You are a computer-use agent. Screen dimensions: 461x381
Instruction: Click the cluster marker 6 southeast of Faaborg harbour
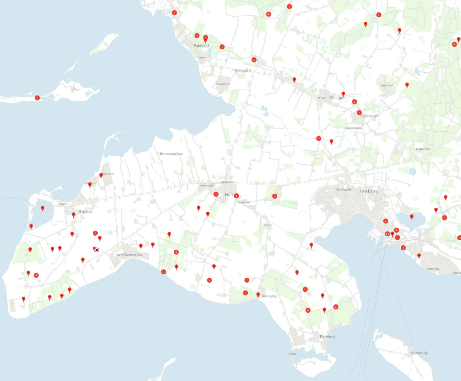[403, 248]
